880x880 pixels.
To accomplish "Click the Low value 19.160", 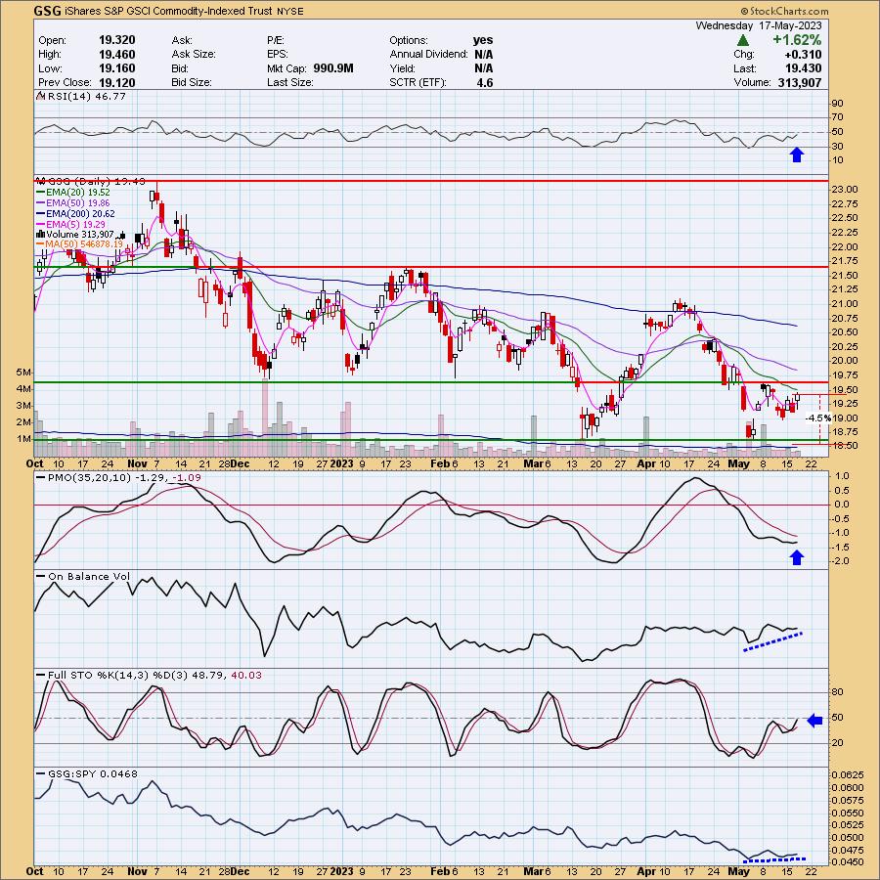I will (116, 67).
